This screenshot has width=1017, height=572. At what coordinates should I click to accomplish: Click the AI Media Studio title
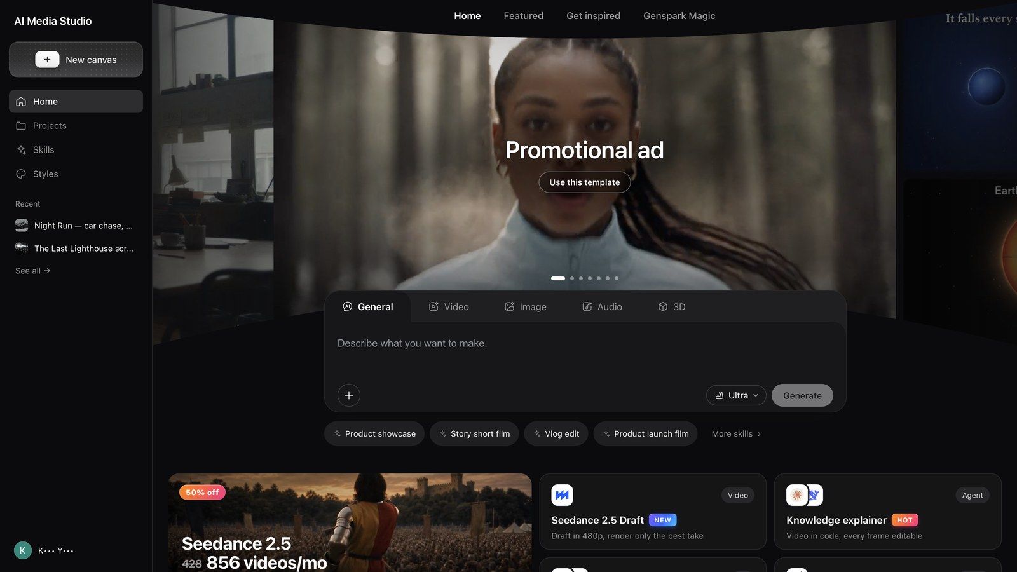(x=53, y=21)
